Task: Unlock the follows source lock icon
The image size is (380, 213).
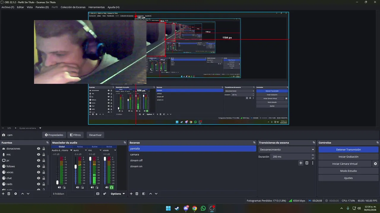Action: click(44, 166)
